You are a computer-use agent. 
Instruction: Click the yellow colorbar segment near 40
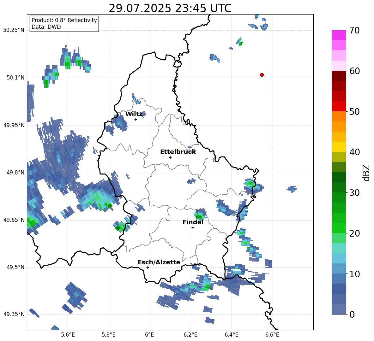click(339, 147)
